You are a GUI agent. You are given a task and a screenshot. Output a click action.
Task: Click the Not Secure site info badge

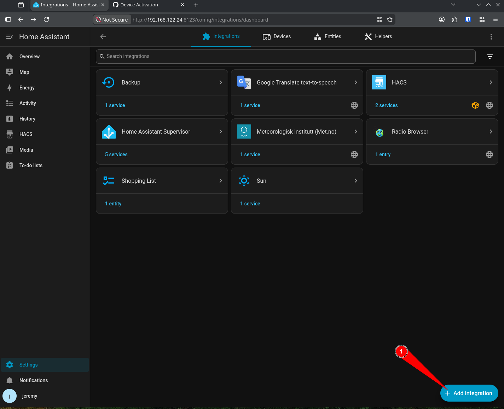click(112, 20)
